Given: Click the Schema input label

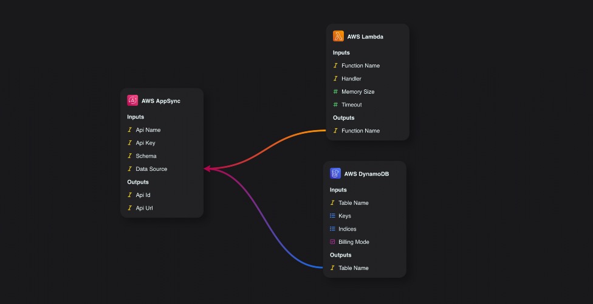Looking at the screenshot, I should pyautogui.click(x=146, y=156).
